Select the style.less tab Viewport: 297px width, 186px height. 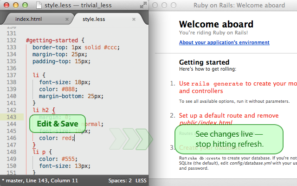coord(94,19)
